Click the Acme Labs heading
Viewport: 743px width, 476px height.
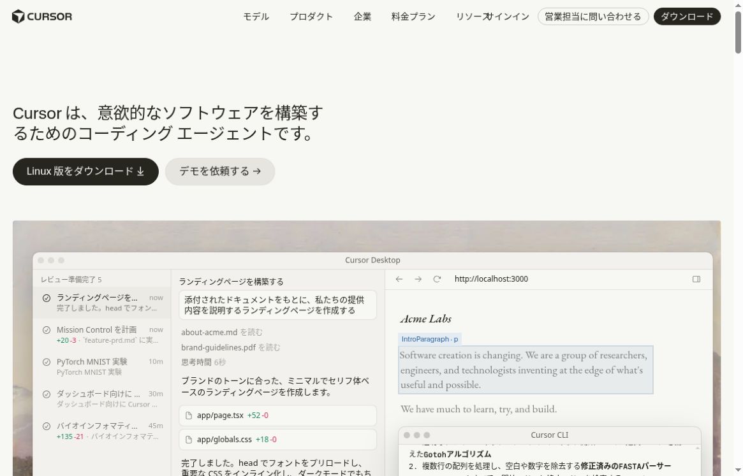tap(425, 319)
